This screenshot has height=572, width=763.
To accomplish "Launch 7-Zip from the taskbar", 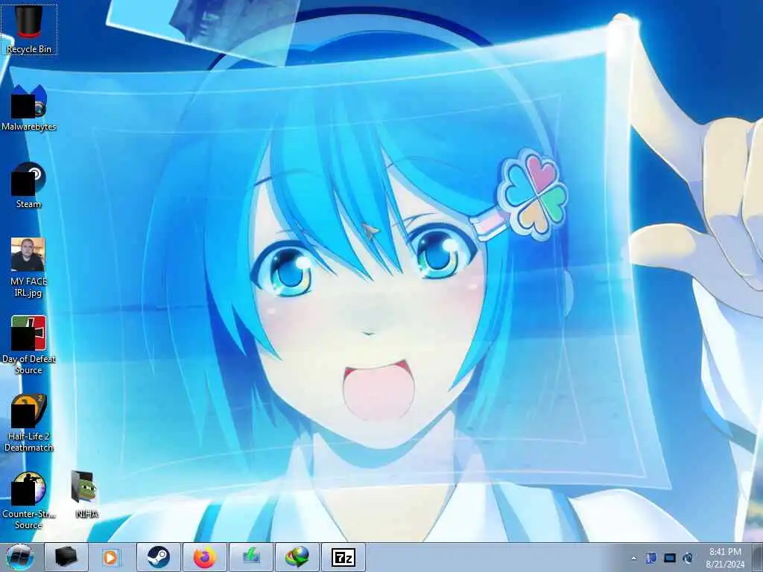I will click(x=343, y=557).
